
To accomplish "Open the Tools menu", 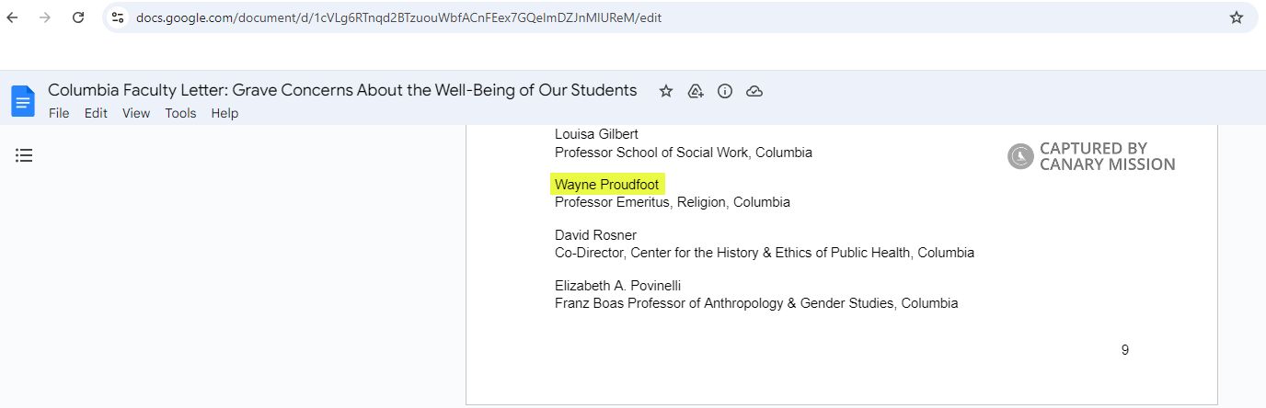I will tap(180, 113).
